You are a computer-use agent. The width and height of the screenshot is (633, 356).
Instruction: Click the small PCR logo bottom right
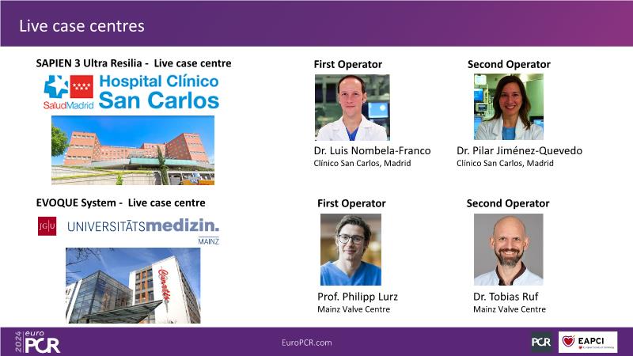click(x=541, y=342)
